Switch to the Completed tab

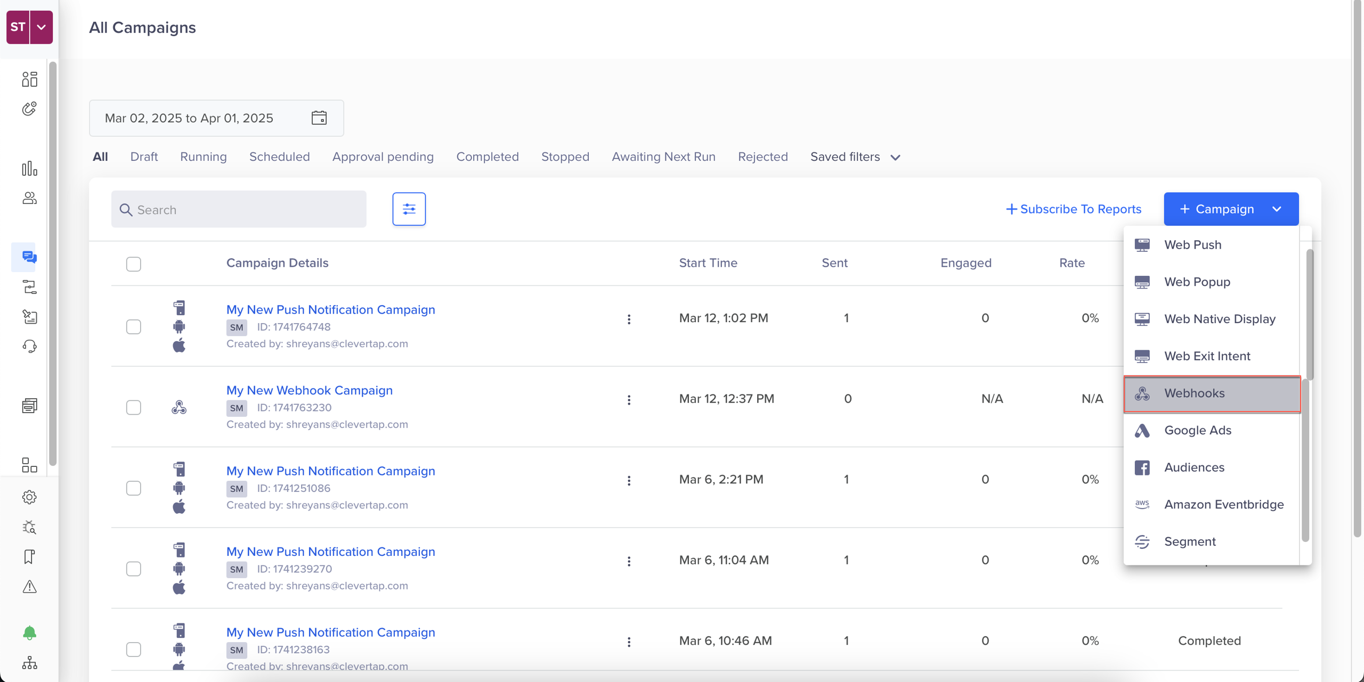click(x=487, y=157)
